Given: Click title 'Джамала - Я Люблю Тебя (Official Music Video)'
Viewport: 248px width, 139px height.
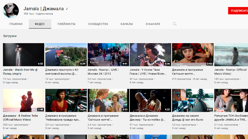Looking at the screenshot, I should pos(20,117).
